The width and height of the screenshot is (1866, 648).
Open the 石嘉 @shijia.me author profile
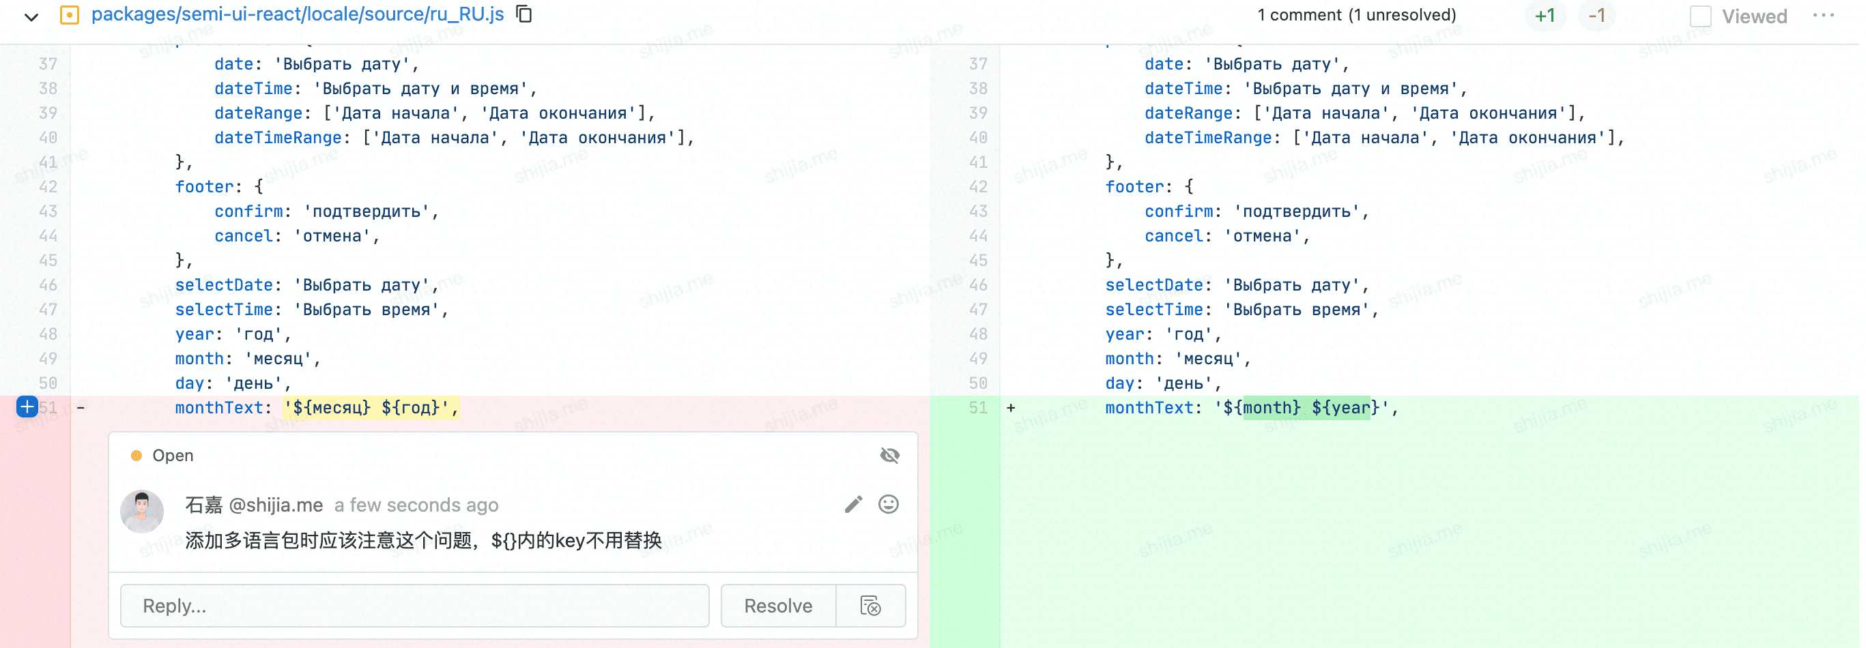click(253, 505)
